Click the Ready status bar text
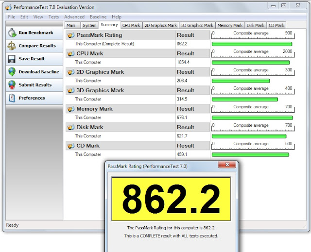Image resolution: width=311 pixels, height=252 pixels. [12, 225]
